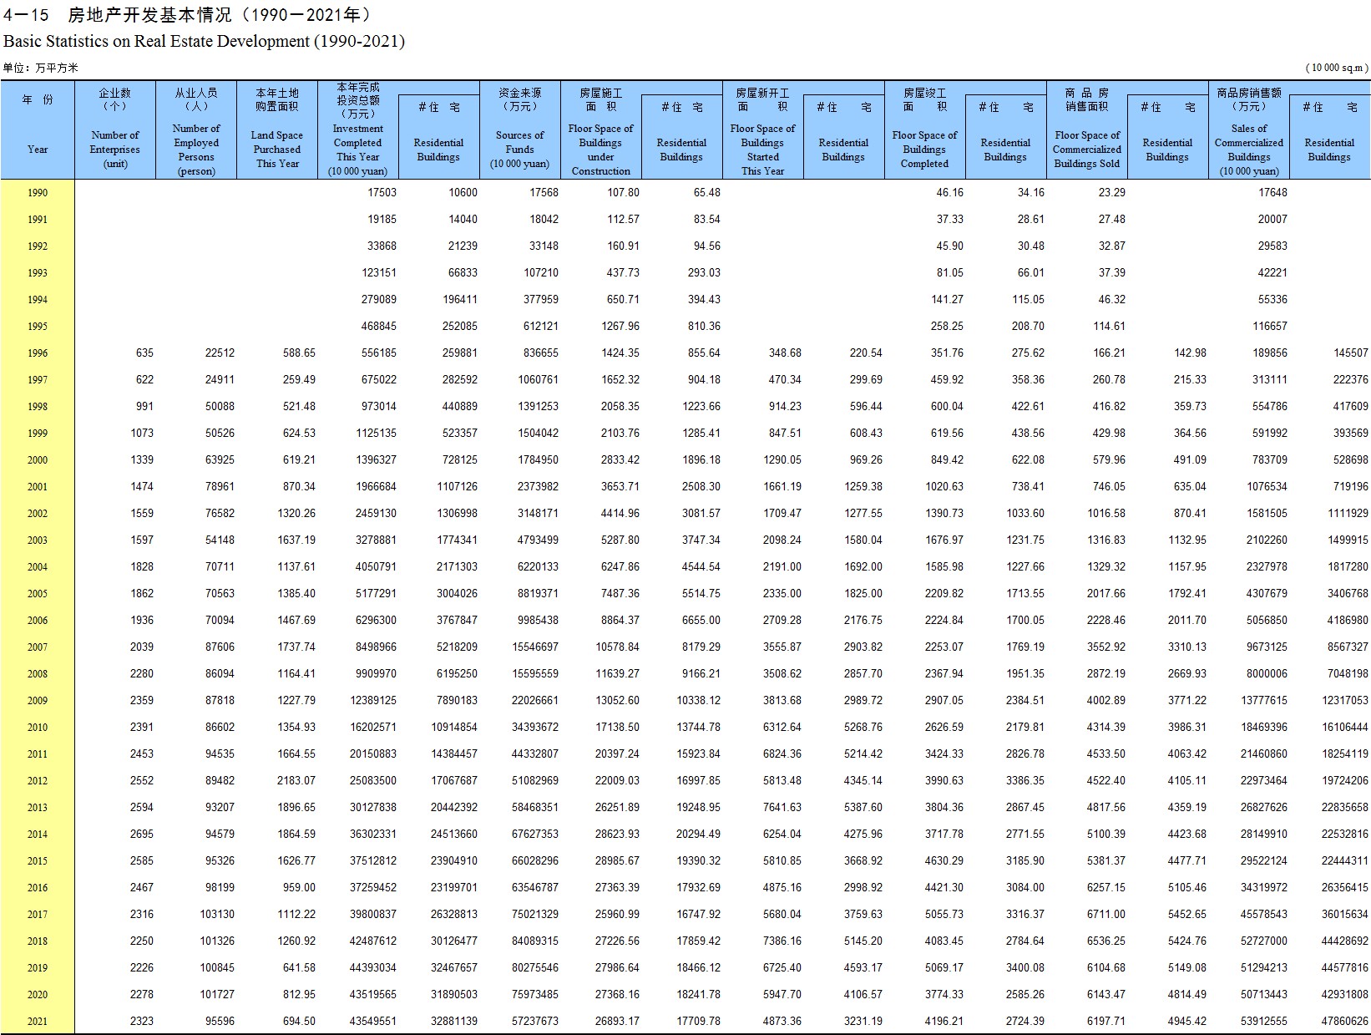Image resolution: width=1371 pixels, height=1035 pixels.
Task: Click value 1125135 in 1999 row
Action: (x=377, y=433)
